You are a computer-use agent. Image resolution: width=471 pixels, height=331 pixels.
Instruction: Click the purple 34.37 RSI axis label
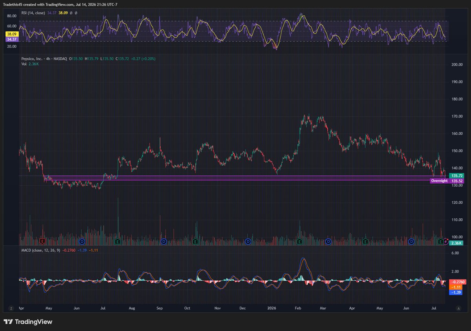coord(11,39)
